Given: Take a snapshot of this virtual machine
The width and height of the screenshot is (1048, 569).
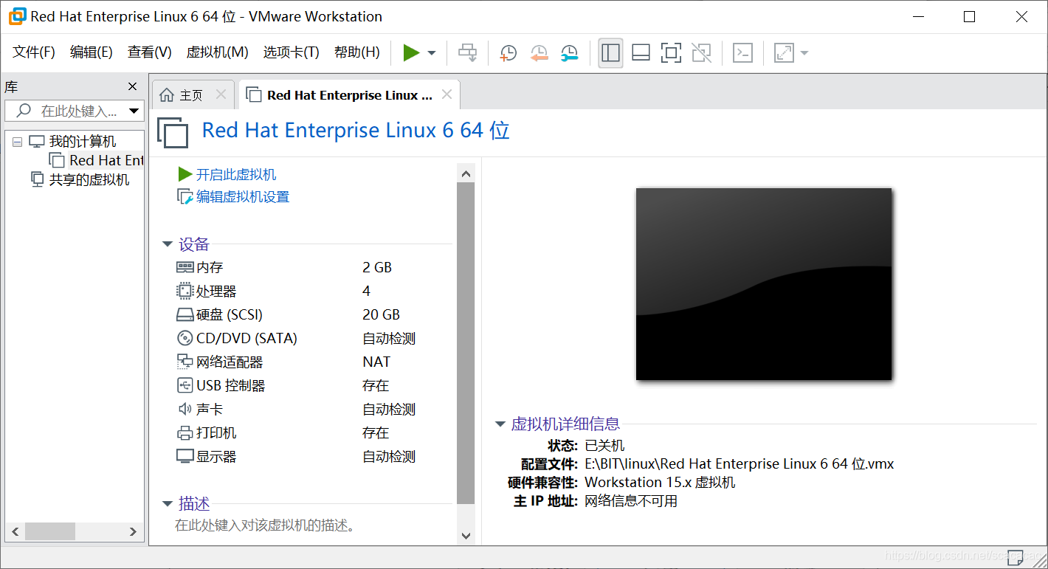Looking at the screenshot, I should click(508, 52).
